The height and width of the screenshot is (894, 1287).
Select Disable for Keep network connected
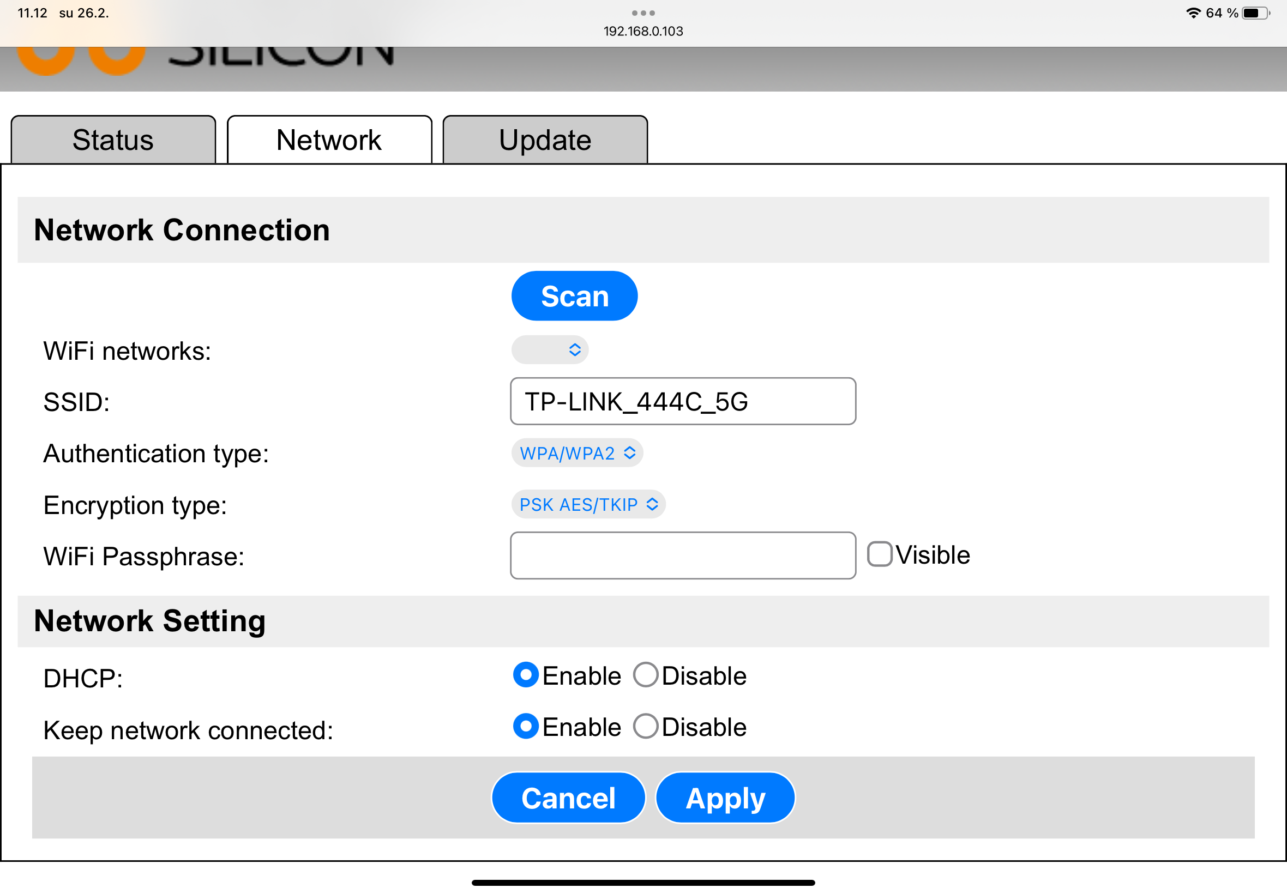coord(646,726)
